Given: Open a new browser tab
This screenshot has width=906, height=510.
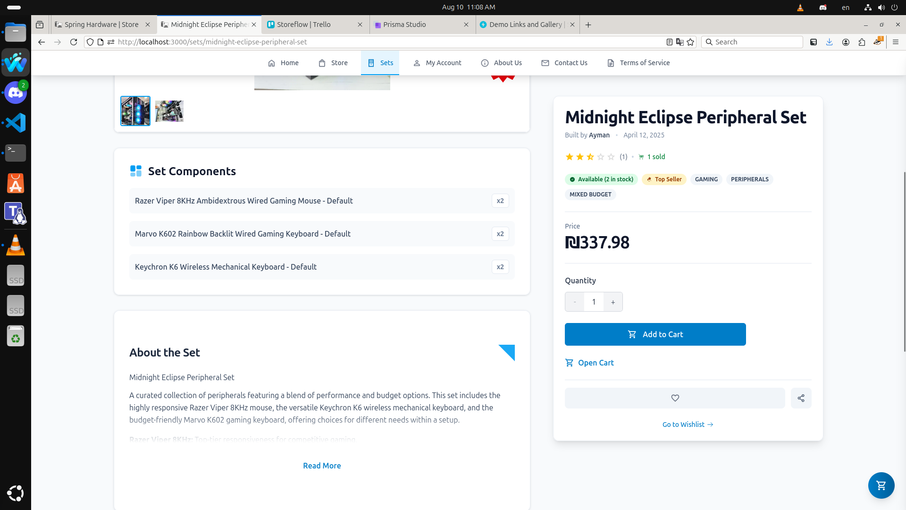Looking at the screenshot, I should click(x=588, y=25).
